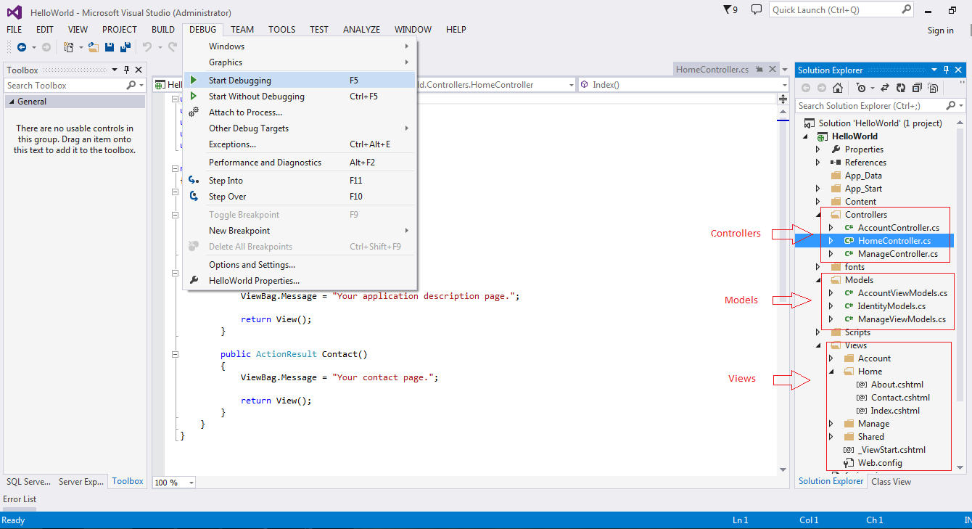Image resolution: width=972 pixels, height=529 pixels.
Task: Expand the Properties node
Action: coord(818,149)
